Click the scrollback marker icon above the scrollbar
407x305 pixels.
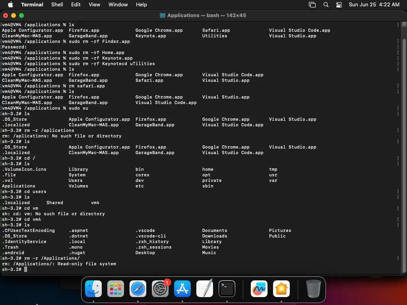click(x=404, y=24)
